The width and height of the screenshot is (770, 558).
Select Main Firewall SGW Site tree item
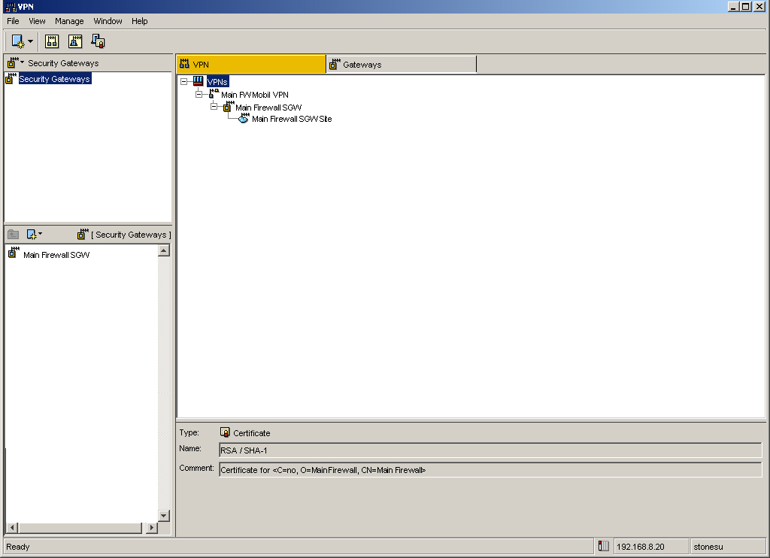pyautogui.click(x=291, y=119)
